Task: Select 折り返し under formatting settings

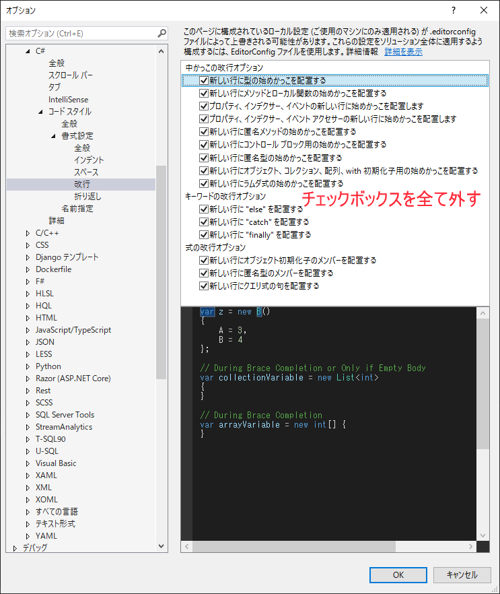Action: (87, 197)
